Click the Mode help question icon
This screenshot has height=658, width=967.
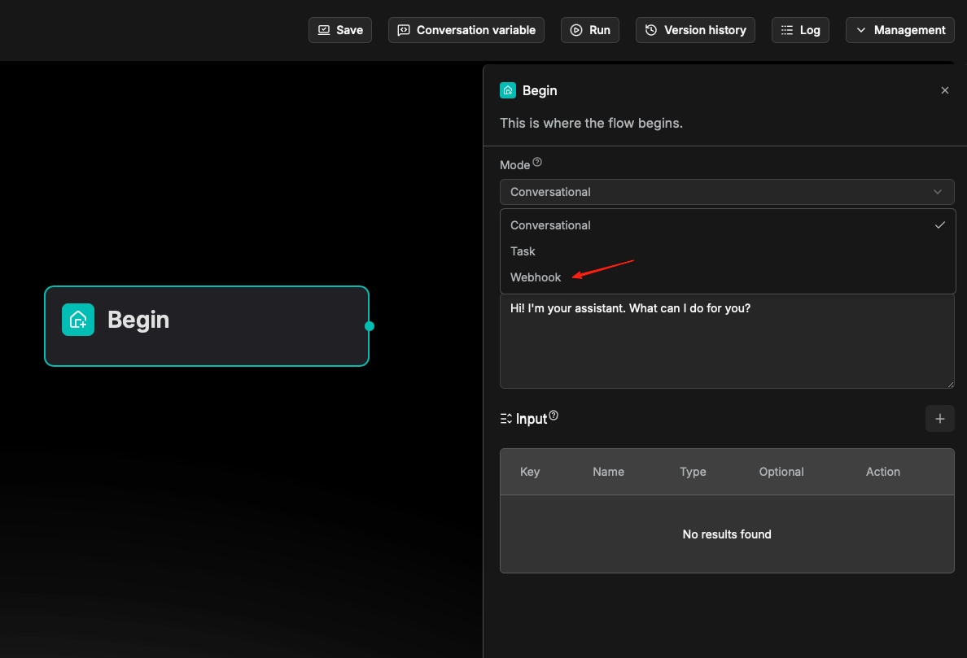click(537, 163)
